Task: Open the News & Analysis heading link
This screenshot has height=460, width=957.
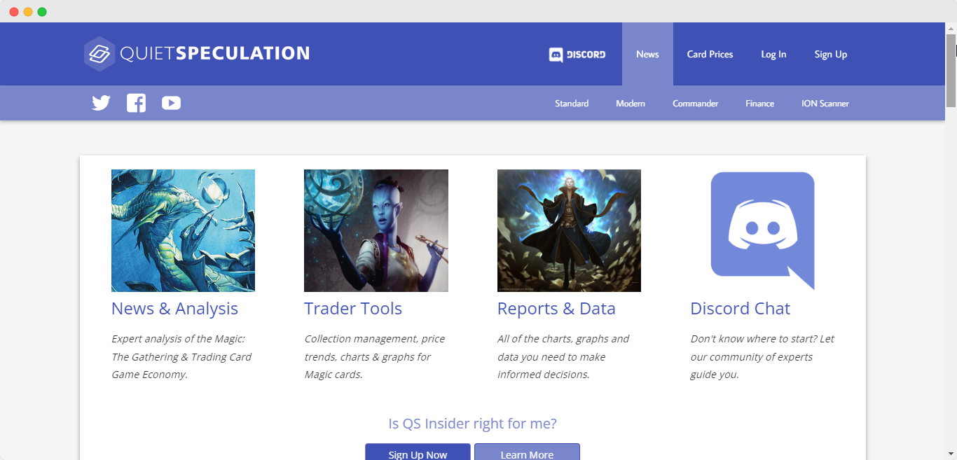Action: click(174, 309)
